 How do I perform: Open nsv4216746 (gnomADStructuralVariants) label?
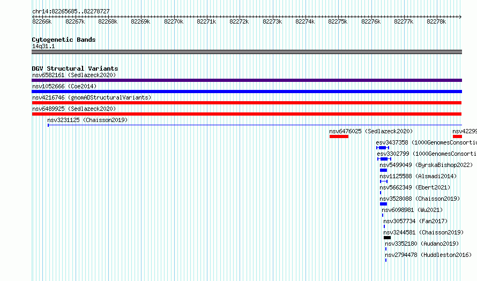pos(92,97)
